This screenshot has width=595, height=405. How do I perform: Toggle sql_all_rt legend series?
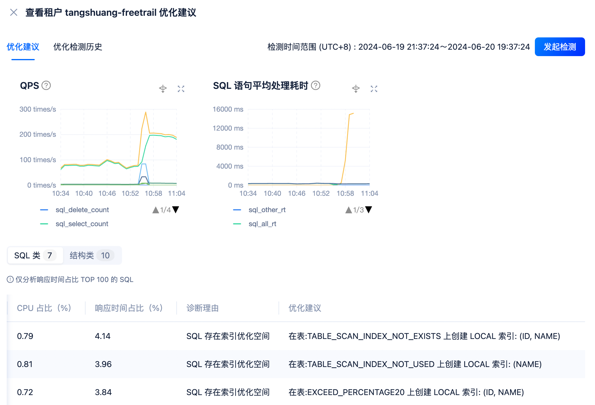pyautogui.click(x=262, y=224)
